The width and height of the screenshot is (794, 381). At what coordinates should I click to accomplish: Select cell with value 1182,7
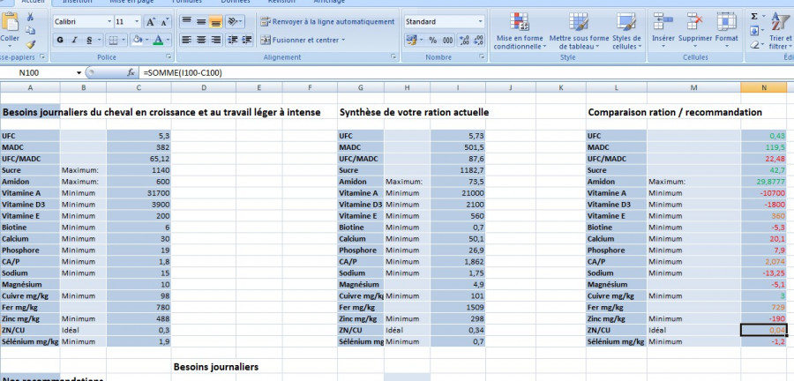coord(458,170)
